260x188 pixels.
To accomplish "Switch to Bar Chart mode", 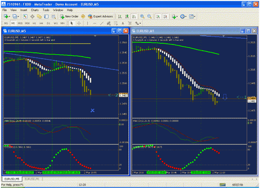I will 120,16.
